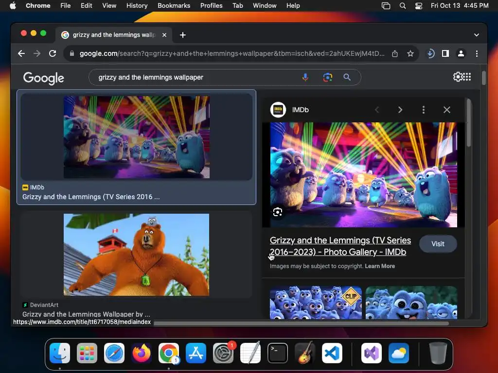
Task: Launch GarageBand from the dock
Action: pos(304,353)
